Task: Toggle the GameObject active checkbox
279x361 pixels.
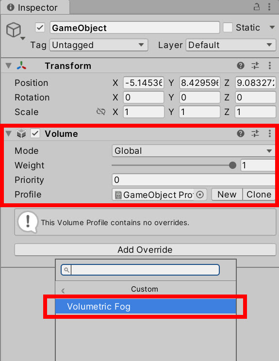Action: pos(40,28)
